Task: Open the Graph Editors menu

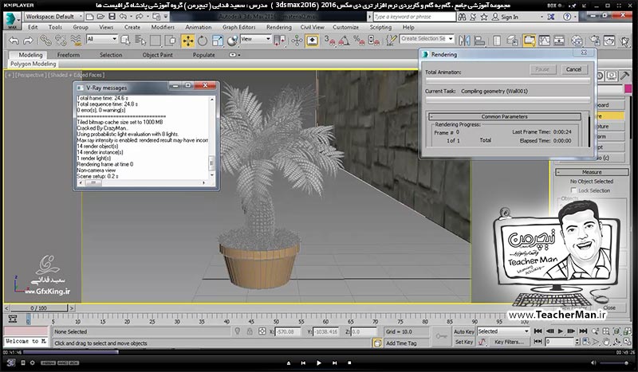Action: click(238, 27)
